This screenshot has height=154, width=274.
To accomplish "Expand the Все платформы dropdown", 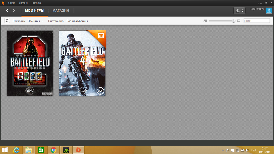I will click(x=79, y=21).
